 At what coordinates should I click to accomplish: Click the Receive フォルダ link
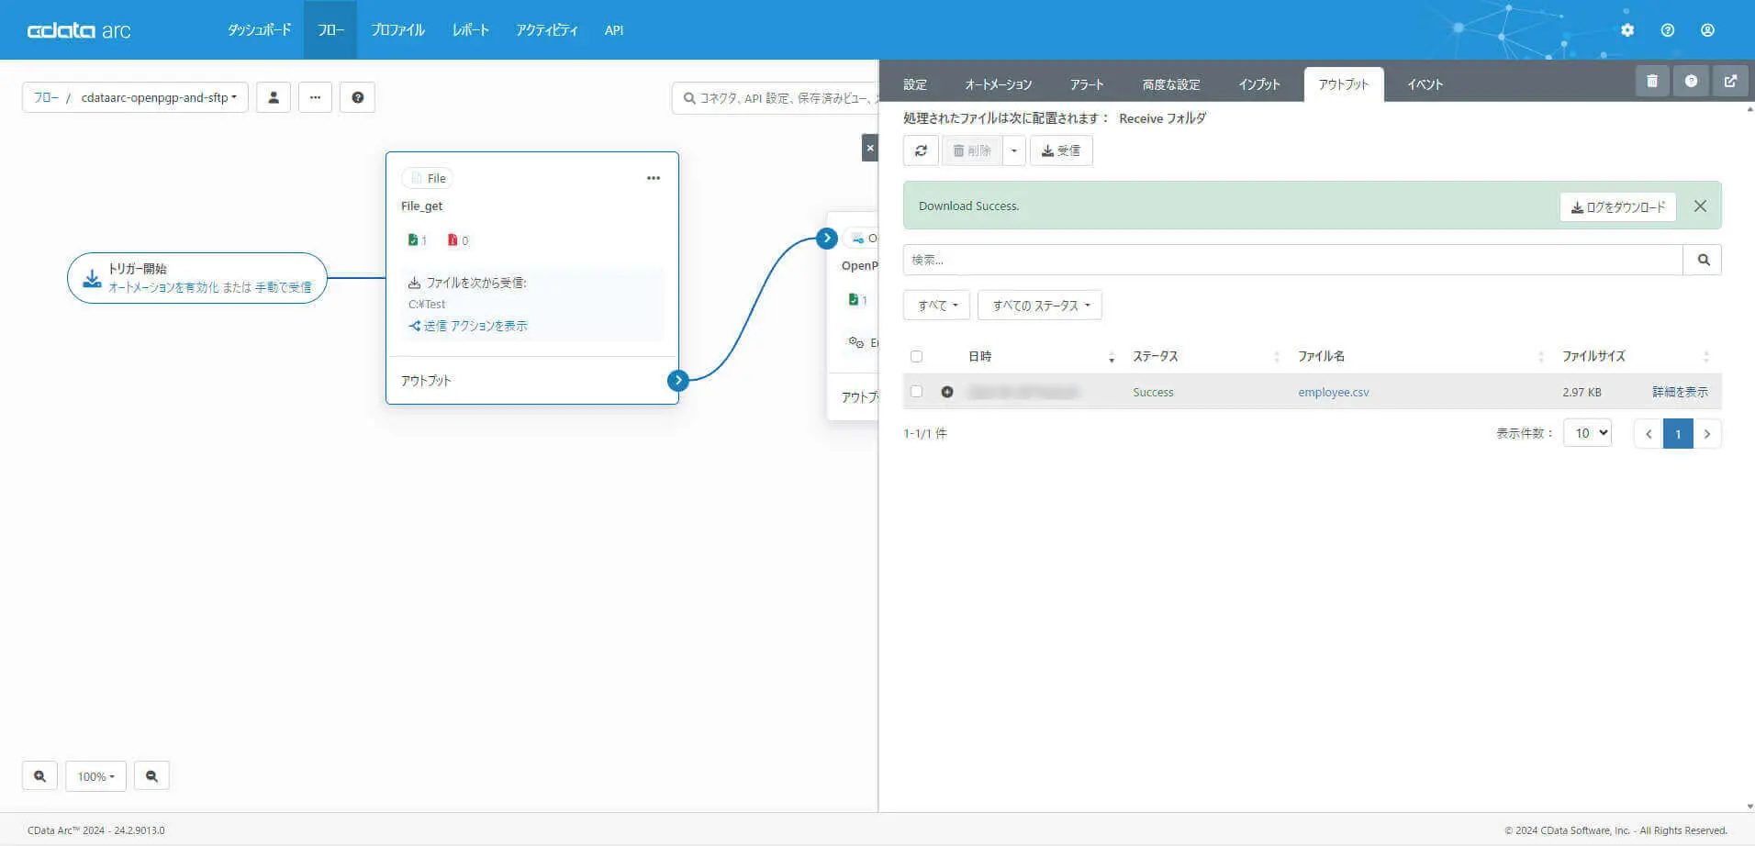[x=1162, y=118]
